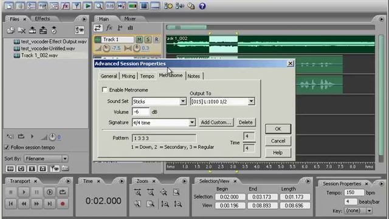Click Go to End in Transport panel
Viewport: 389px width, 219px height.
tap(50, 204)
